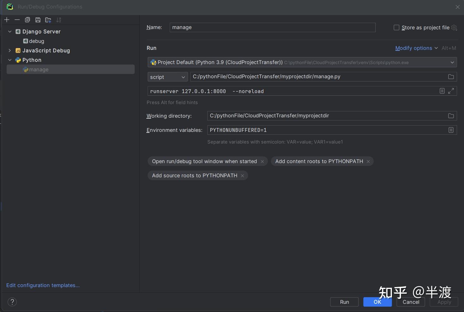Viewport: 464px width, 312px height.
Task: Open the script type dropdown
Action: coord(183,77)
